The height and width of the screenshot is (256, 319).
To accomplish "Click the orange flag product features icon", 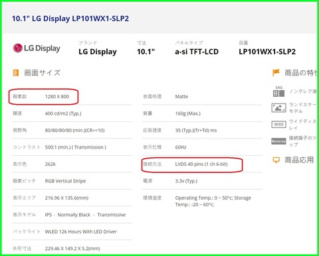I will [x=276, y=72].
